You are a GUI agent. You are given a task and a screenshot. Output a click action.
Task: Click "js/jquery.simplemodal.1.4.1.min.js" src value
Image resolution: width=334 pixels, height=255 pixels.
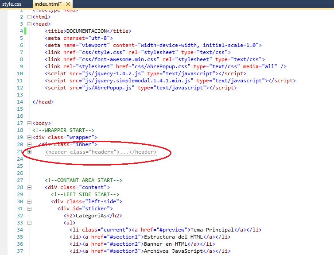[x=138, y=81]
